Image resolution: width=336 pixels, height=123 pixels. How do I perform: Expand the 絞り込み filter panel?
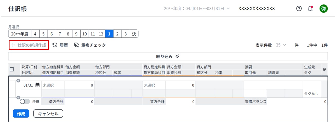[168, 56]
